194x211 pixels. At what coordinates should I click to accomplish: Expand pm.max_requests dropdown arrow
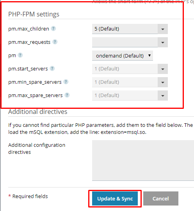[x=163, y=42]
